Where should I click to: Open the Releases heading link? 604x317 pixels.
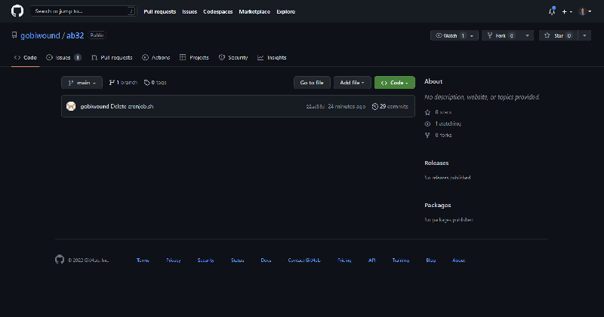click(436, 163)
